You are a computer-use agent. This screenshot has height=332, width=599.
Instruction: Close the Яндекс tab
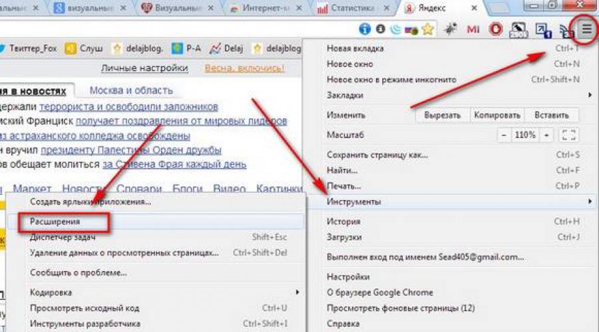pyautogui.click(x=474, y=8)
